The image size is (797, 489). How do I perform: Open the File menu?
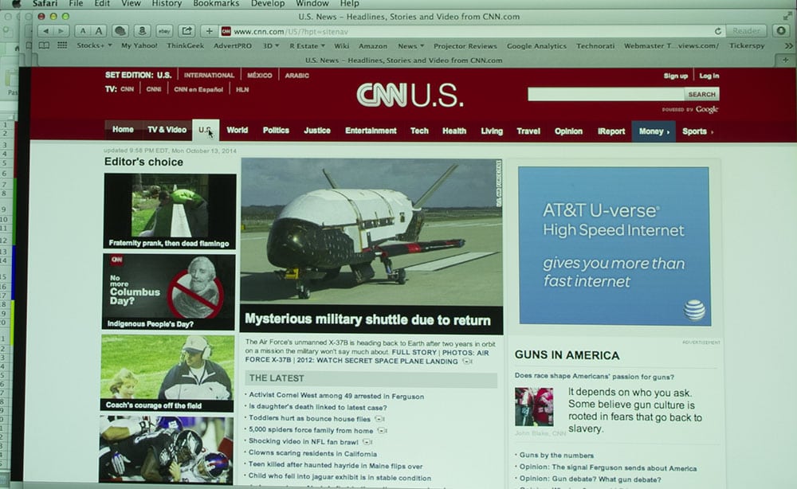click(x=76, y=3)
